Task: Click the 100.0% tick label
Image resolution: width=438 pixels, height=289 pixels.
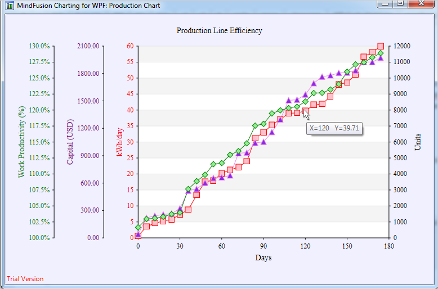Action: pyautogui.click(x=39, y=238)
